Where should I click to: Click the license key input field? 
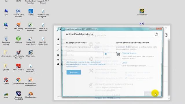85,54
